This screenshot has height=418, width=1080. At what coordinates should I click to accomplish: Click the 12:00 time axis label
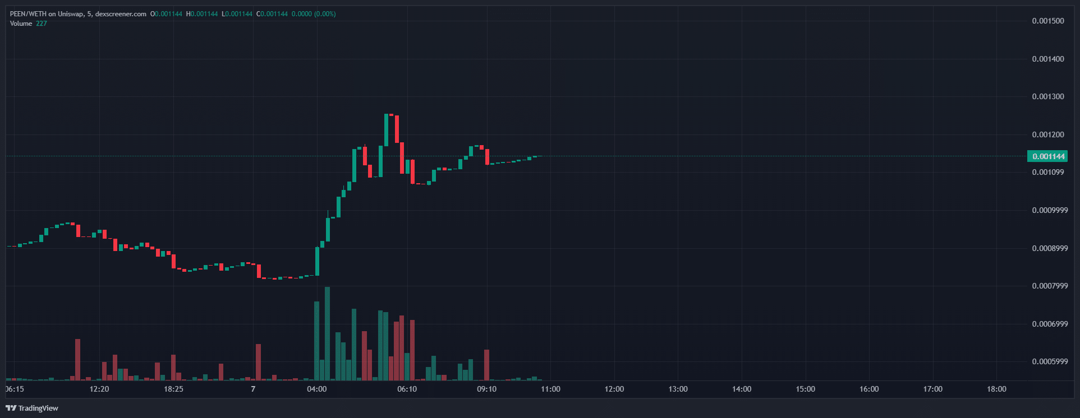click(614, 389)
